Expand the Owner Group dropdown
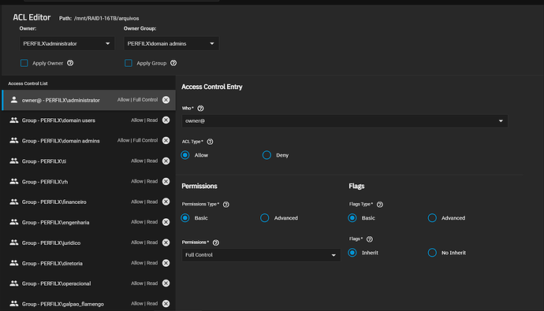The height and width of the screenshot is (311, 544). pos(171,43)
